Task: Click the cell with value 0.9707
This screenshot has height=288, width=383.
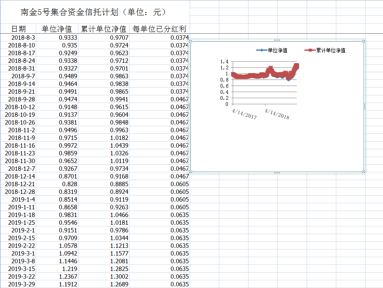Action: (104, 38)
